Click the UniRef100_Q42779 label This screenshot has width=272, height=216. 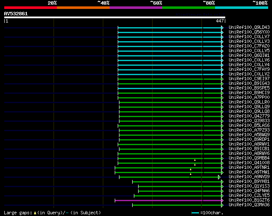tap(249, 116)
